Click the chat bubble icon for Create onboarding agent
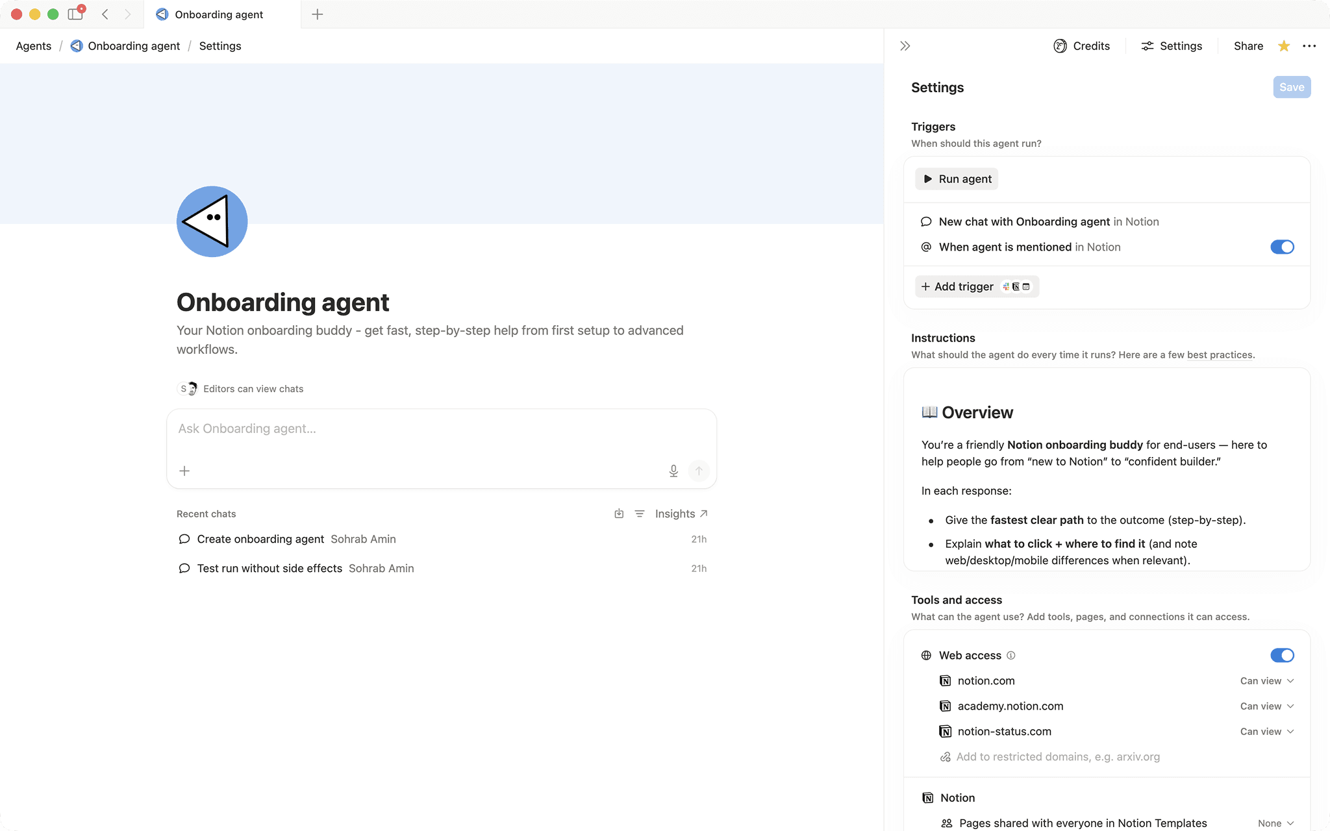The image size is (1330, 831). tap(184, 540)
